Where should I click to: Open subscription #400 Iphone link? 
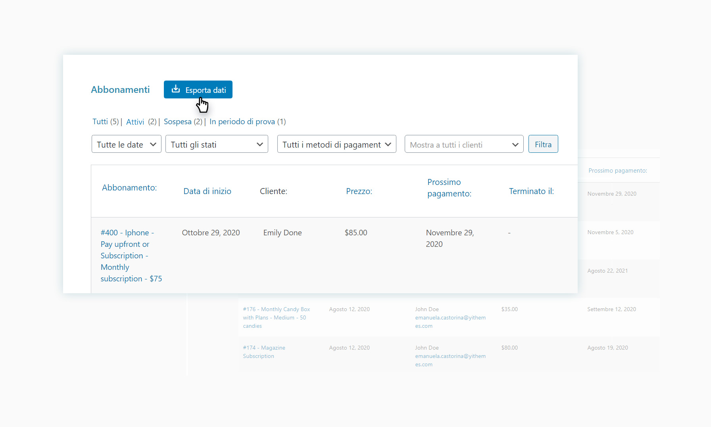(131, 256)
